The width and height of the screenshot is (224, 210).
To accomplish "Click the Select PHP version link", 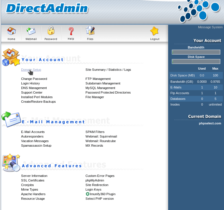I will [x=99, y=199].
